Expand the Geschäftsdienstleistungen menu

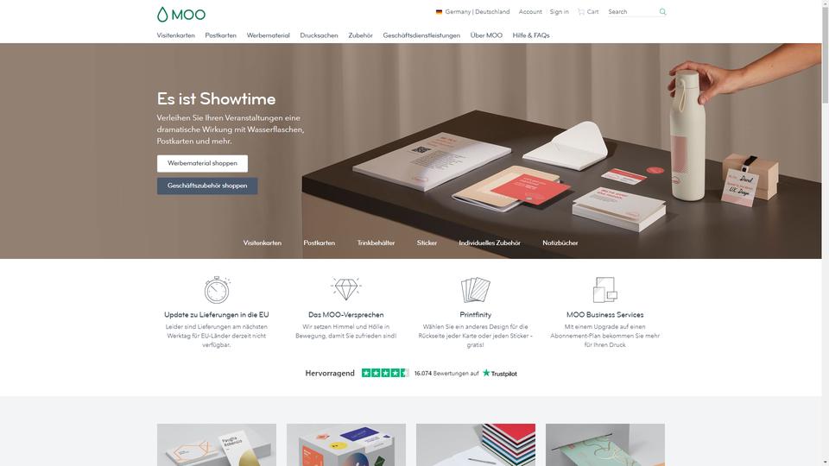tap(421, 35)
